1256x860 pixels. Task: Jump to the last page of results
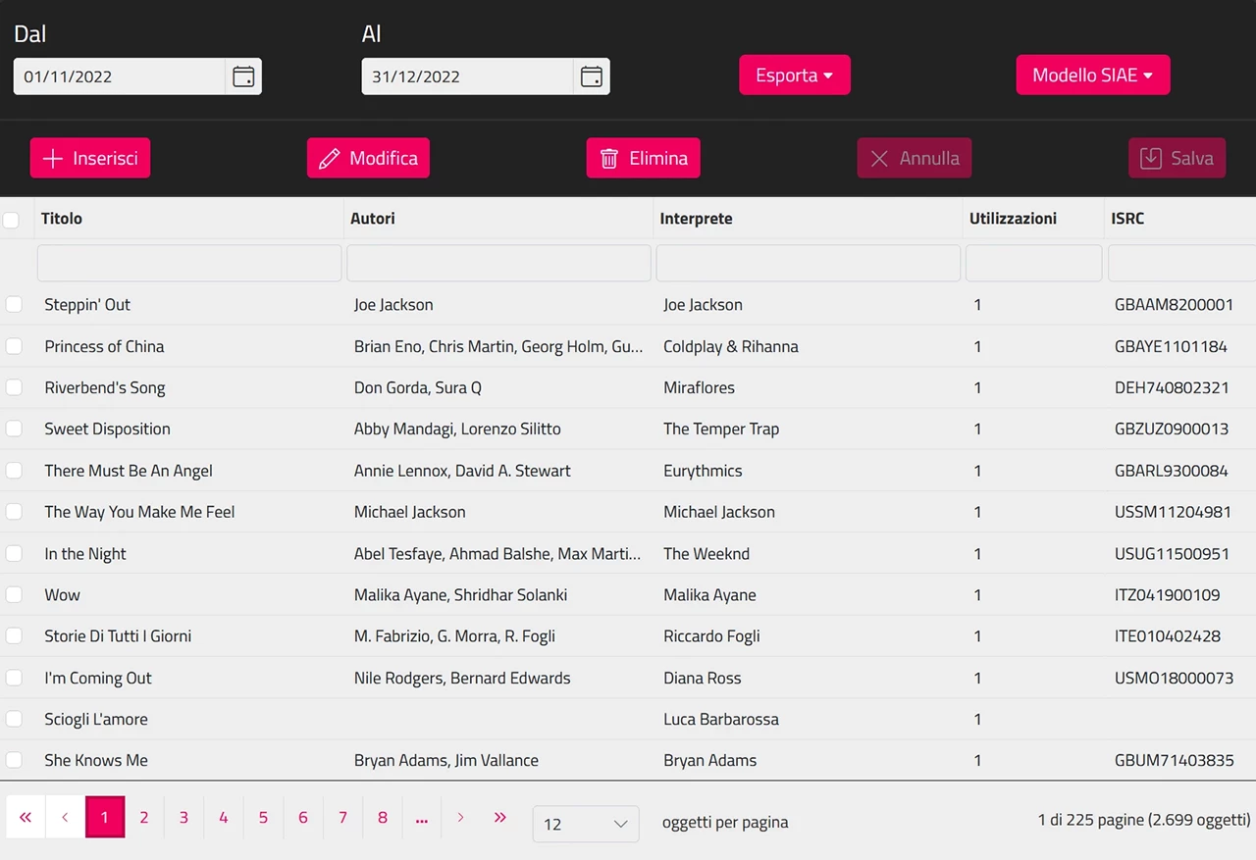(x=500, y=817)
